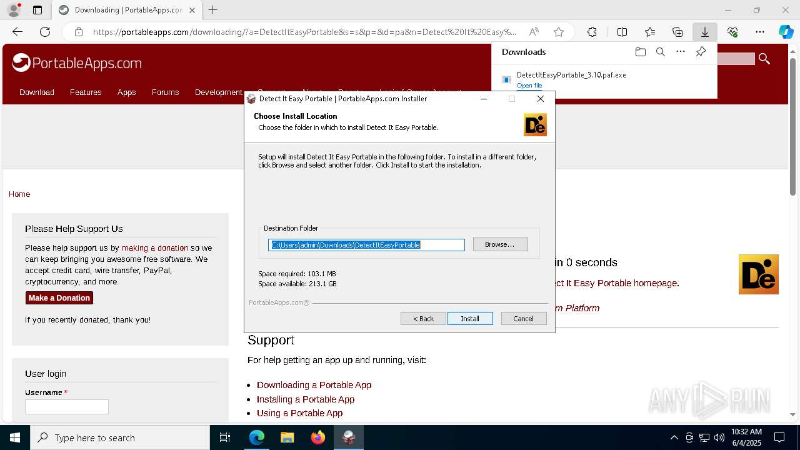Viewport: 800px width, 450px height.
Task: Open the Favorites list in Edge
Action: [x=650, y=32]
